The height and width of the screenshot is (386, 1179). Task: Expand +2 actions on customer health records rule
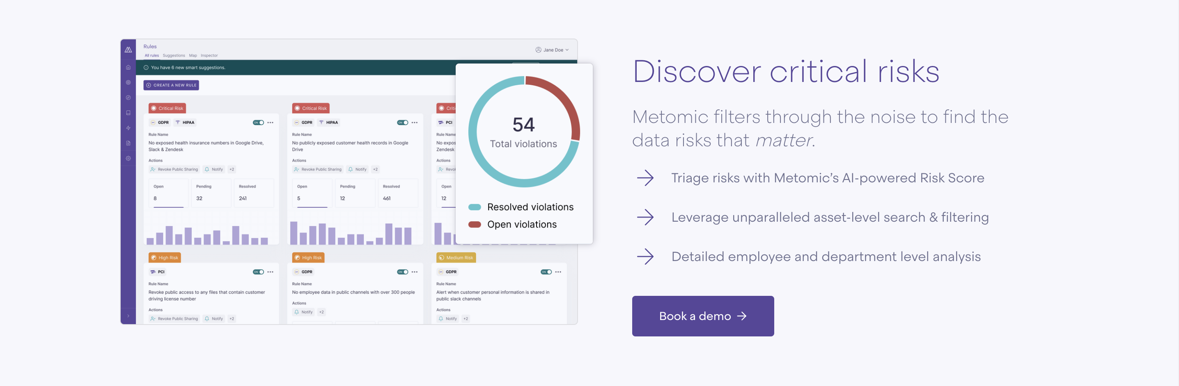click(x=375, y=170)
